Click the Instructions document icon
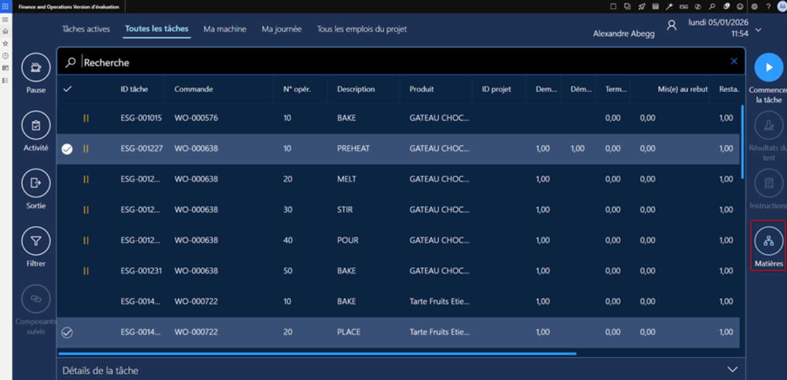 [x=768, y=184]
